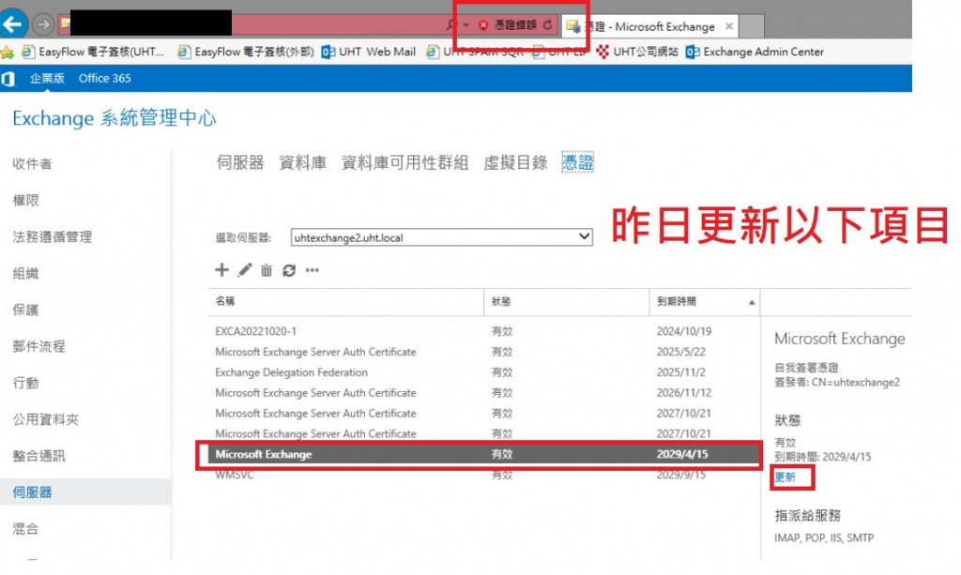Open 郵件流程 in the left navigation
This screenshot has width=961, height=575.
click(x=39, y=346)
